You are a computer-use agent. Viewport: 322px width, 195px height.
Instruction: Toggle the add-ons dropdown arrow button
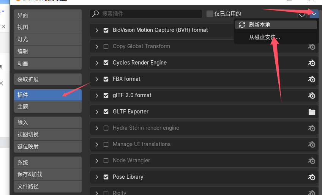point(314,14)
